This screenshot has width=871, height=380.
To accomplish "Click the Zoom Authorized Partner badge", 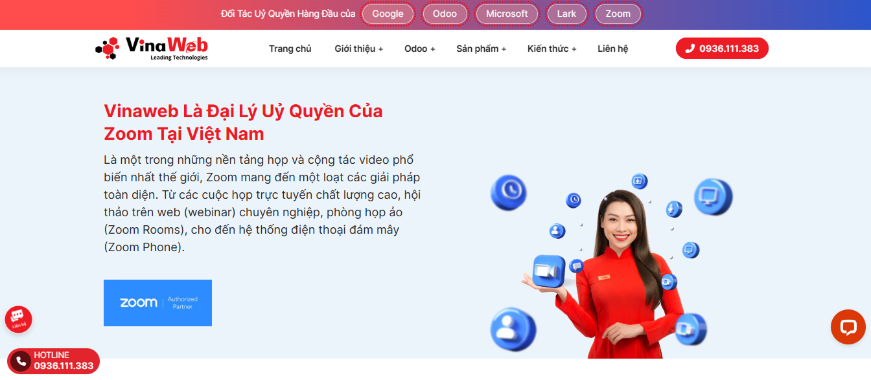I will coord(157,302).
